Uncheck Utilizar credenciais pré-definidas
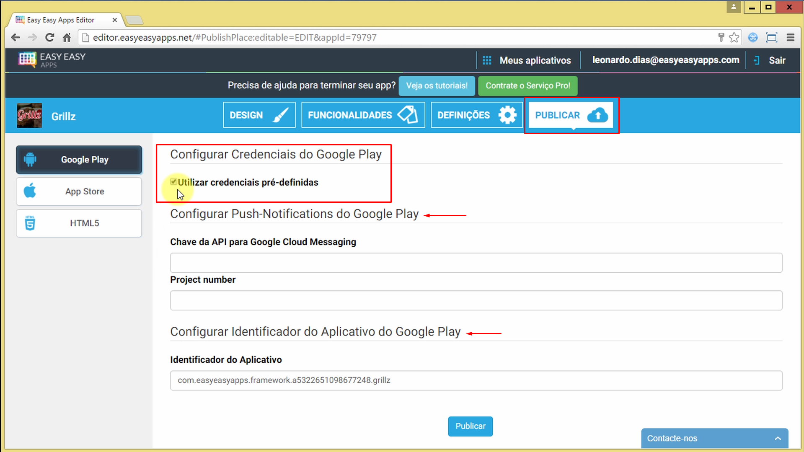 (173, 181)
